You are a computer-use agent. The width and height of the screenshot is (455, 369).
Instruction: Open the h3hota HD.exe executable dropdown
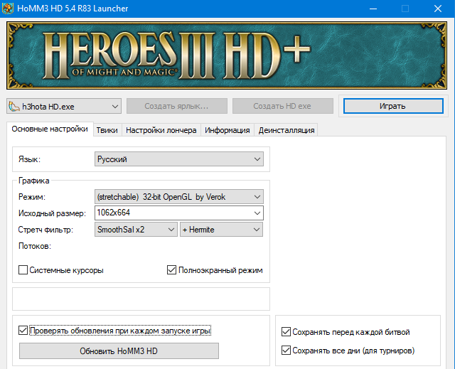(64, 106)
